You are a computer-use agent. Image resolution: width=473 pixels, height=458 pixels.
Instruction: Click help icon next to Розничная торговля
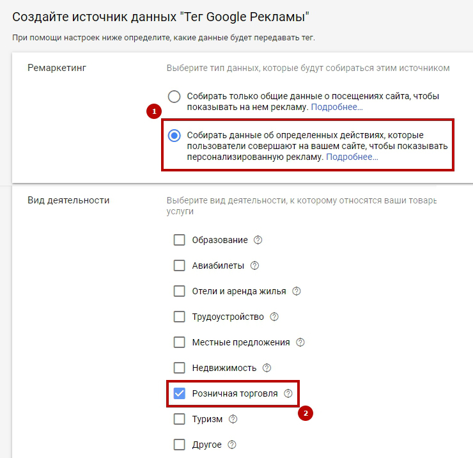[x=288, y=393]
